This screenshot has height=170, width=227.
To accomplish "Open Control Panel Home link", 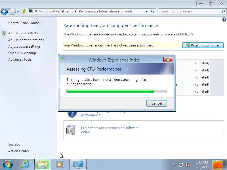I will tap(24, 23).
